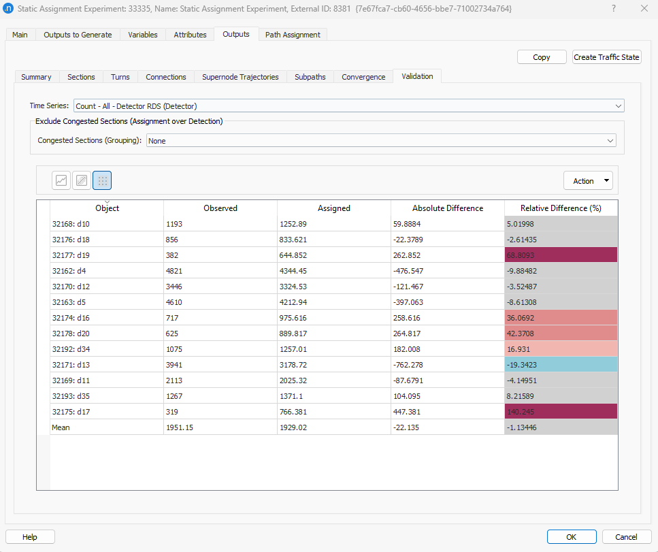
Task: Open the dialog help question mark
Action: click(613, 9)
